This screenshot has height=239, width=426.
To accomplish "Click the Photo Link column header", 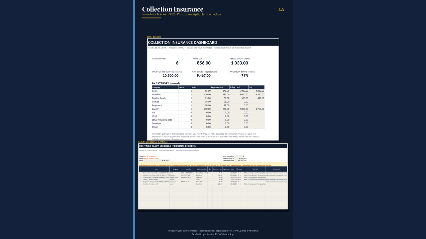I will (x=255, y=169).
